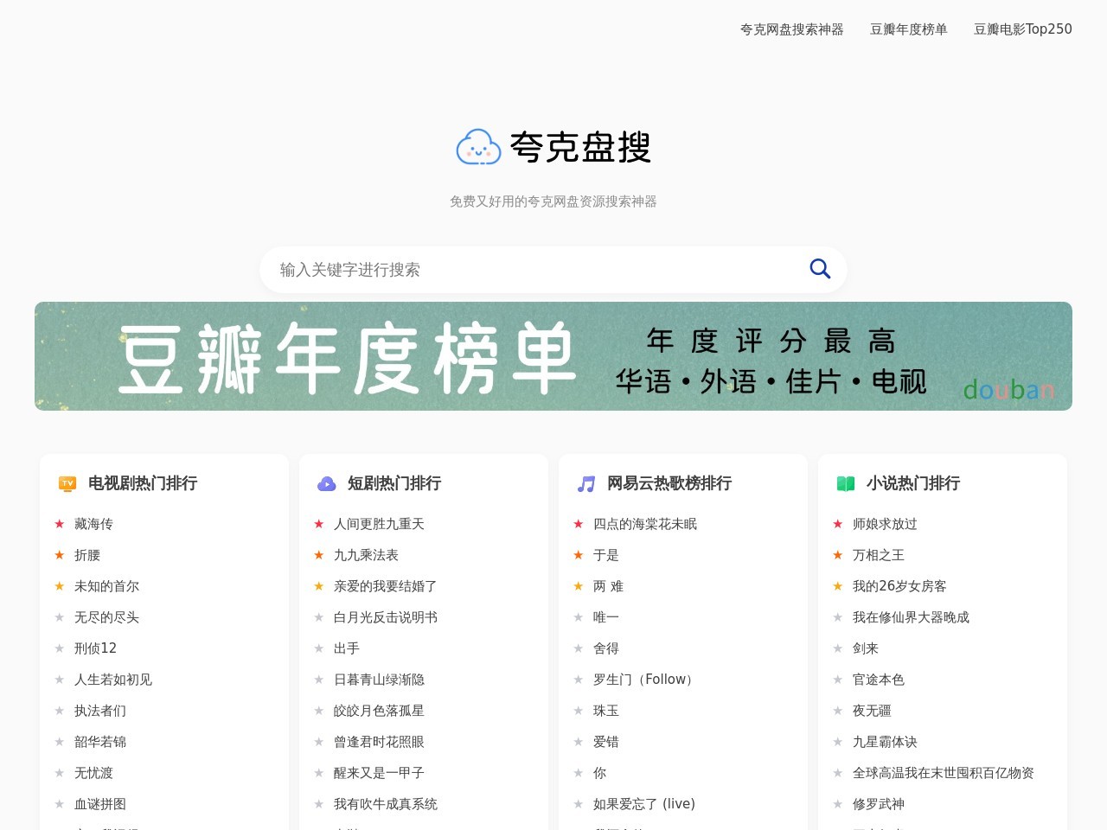The image size is (1107, 830).
Task: Select 亲爱的我要结婚了 short drama
Action: tap(386, 586)
